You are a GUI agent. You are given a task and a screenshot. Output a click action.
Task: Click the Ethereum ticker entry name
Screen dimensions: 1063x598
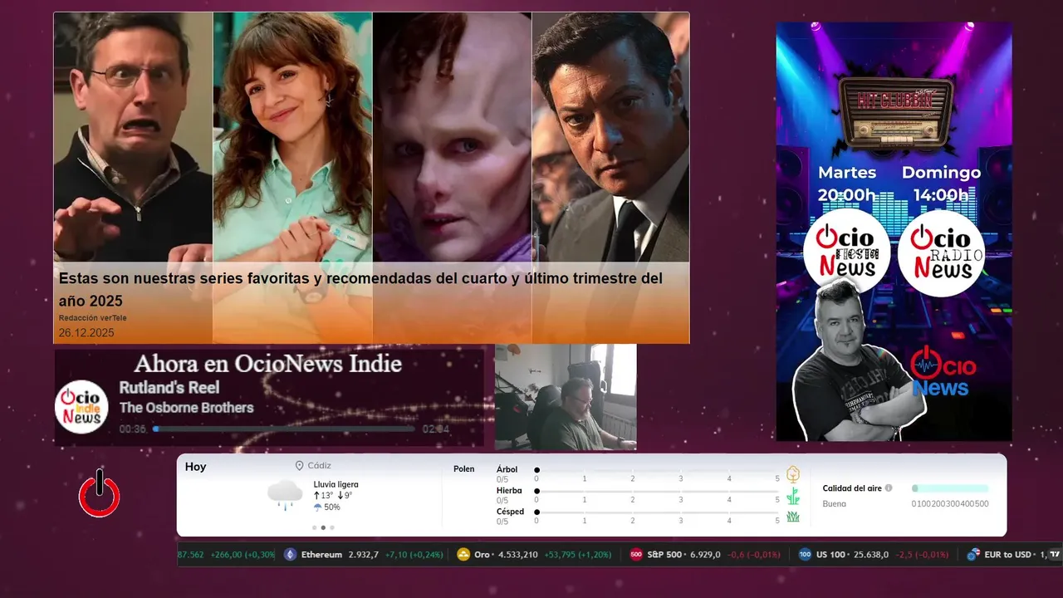click(321, 555)
